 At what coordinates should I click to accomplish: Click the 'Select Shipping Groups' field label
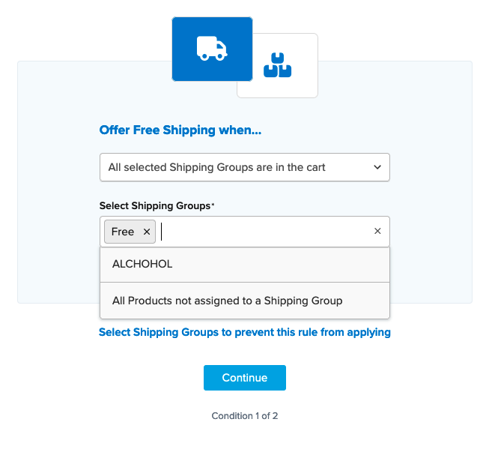coord(155,205)
